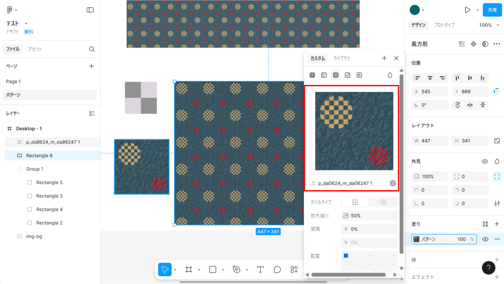Select the Rectangle 5 layer
The width and height of the screenshot is (504, 284).
point(49,183)
